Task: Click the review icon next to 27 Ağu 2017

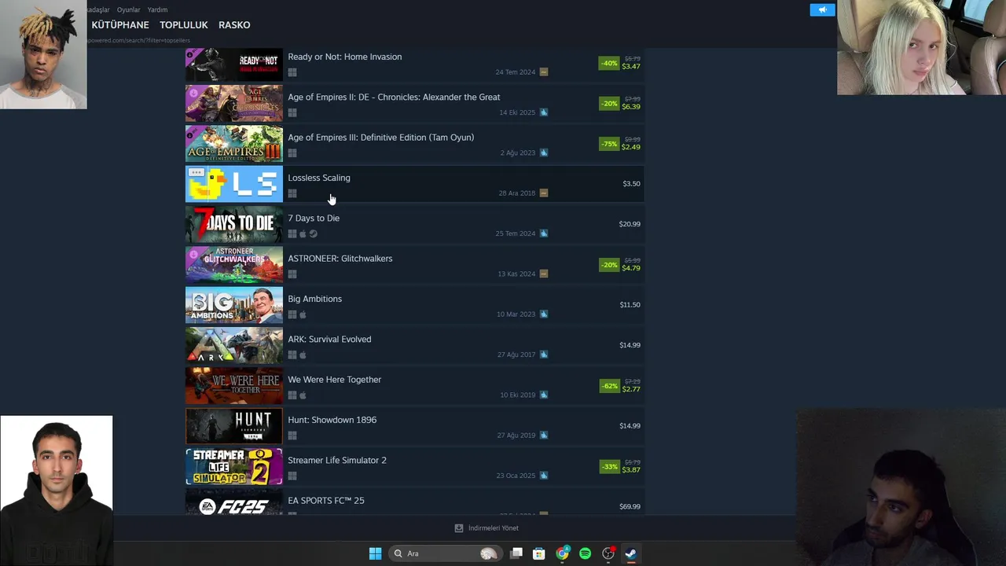Action: coord(544,355)
